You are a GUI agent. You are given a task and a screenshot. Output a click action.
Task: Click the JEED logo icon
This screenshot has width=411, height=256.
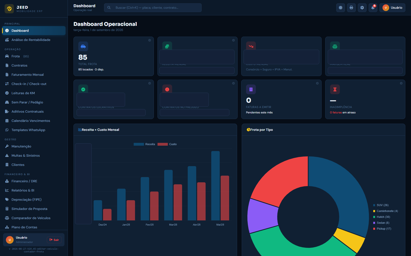[9, 9]
